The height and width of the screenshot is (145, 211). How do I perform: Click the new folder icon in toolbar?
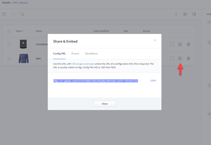click(4, 14)
